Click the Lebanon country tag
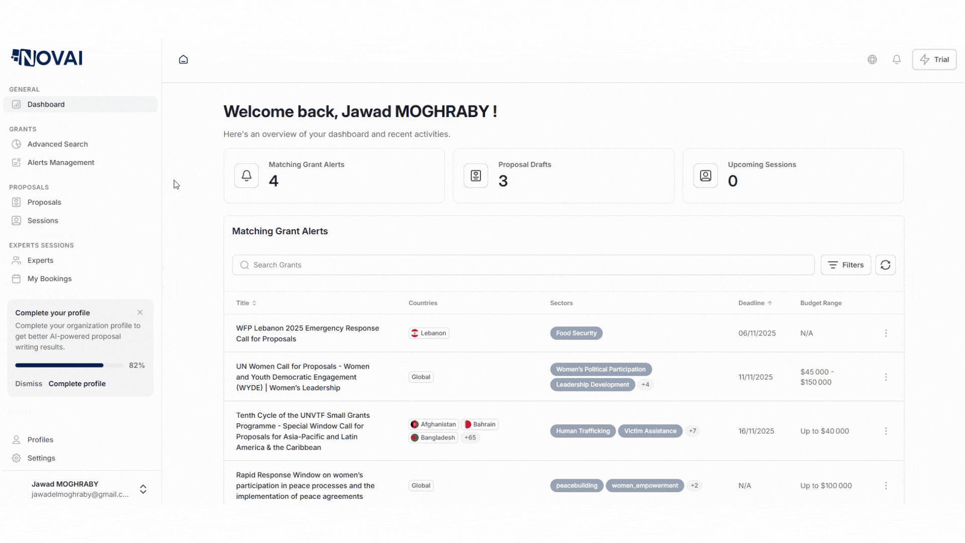The height and width of the screenshot is (543, 965). [429, 333]
